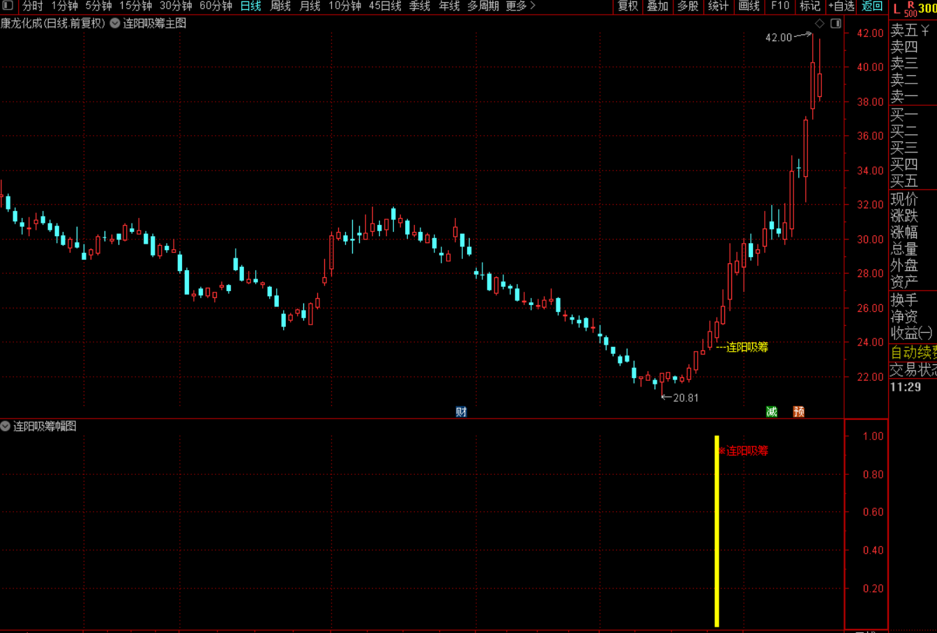
Task: Select the 10分钟 period tab
Action: [x=345, y=6]
